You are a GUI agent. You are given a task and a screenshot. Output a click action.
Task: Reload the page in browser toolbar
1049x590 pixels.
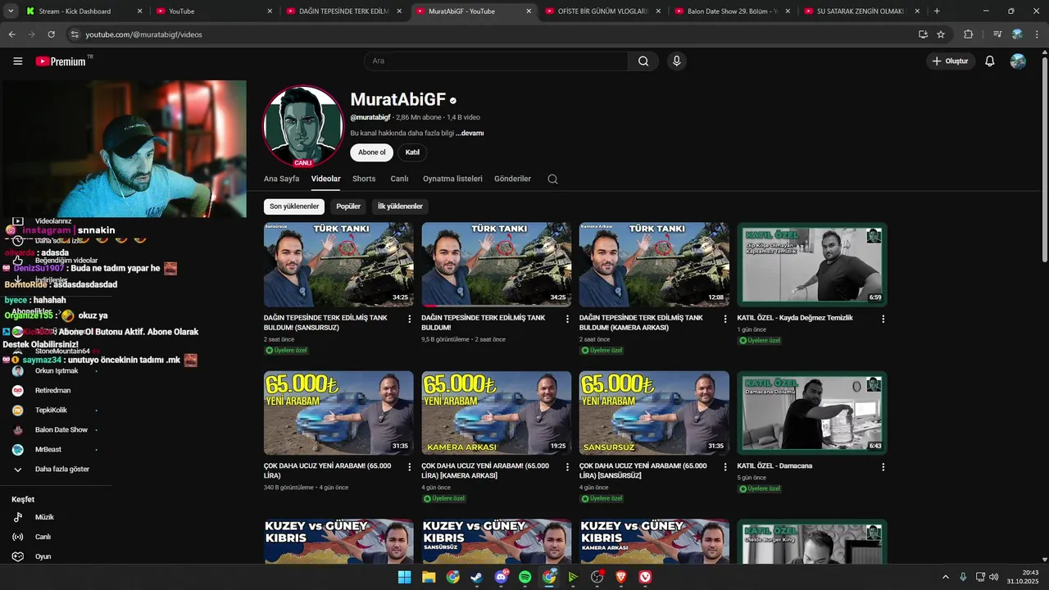(x=51, y=34)
